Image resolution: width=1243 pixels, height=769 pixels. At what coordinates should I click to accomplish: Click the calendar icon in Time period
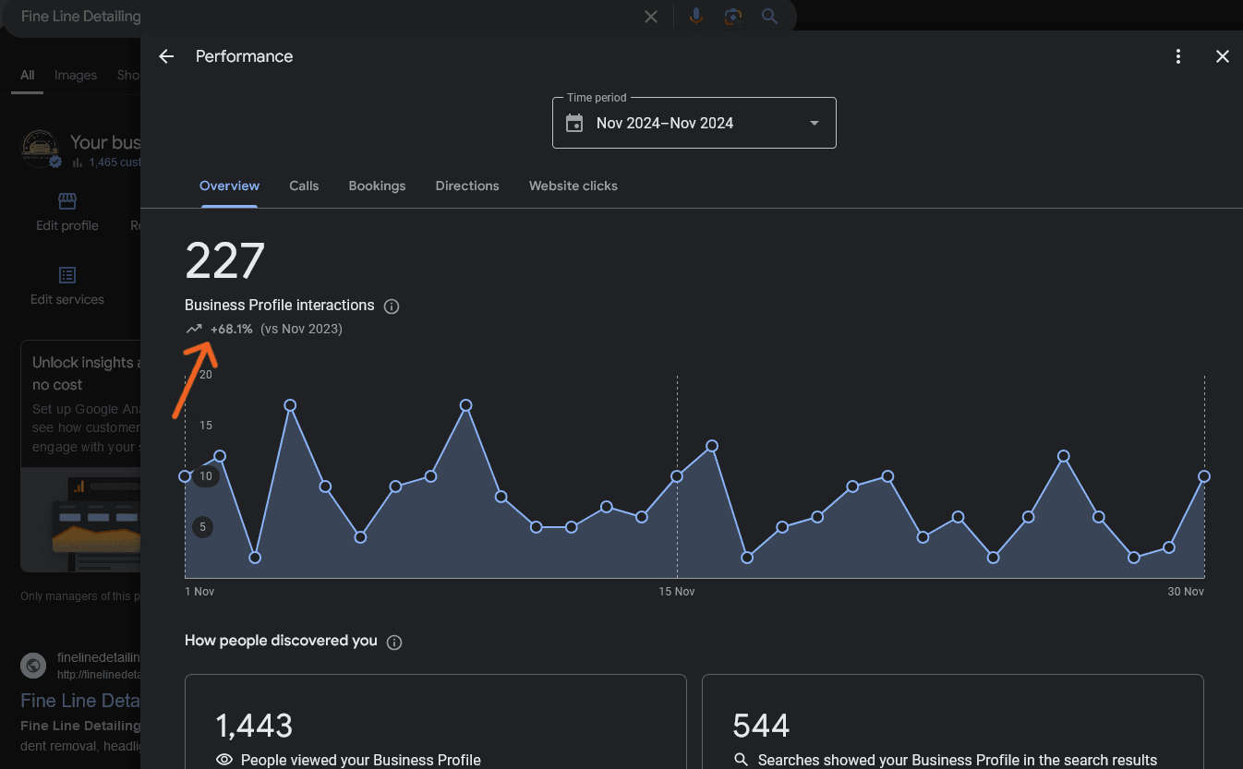pyautogui.click(x=574, y=123)
